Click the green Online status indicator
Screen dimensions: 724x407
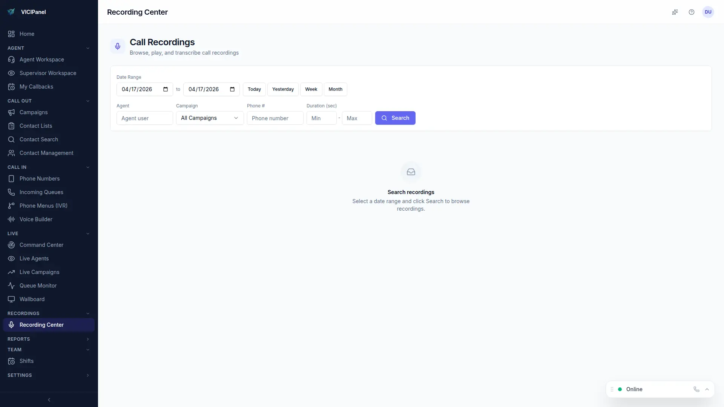click(620, 389)
